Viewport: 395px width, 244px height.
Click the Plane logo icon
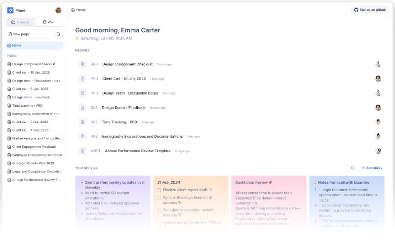coord(10,10)
